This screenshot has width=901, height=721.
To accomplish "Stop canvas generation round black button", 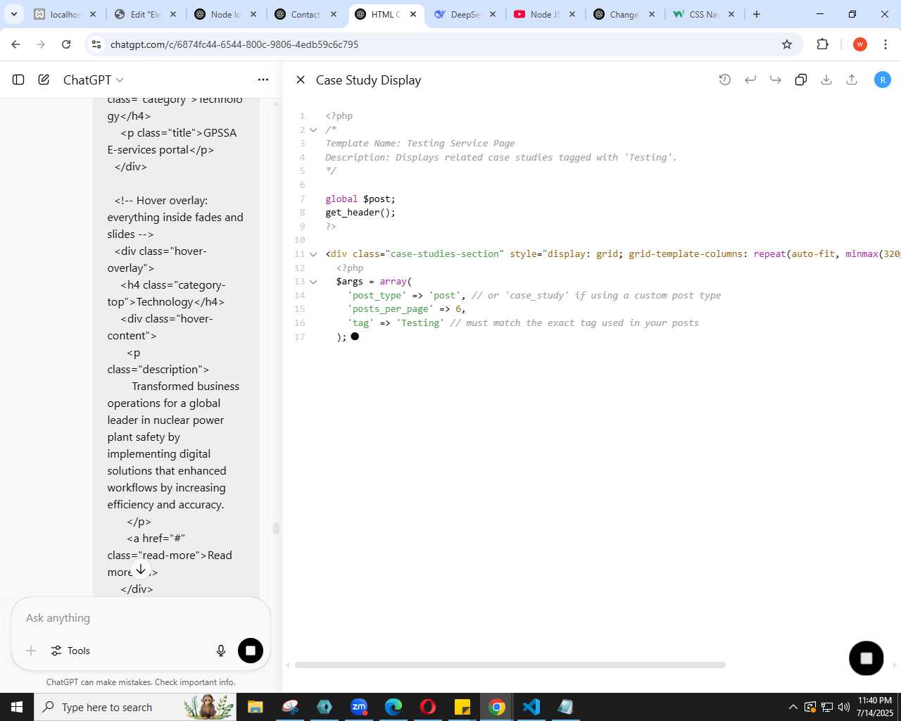I will (867, 658).
